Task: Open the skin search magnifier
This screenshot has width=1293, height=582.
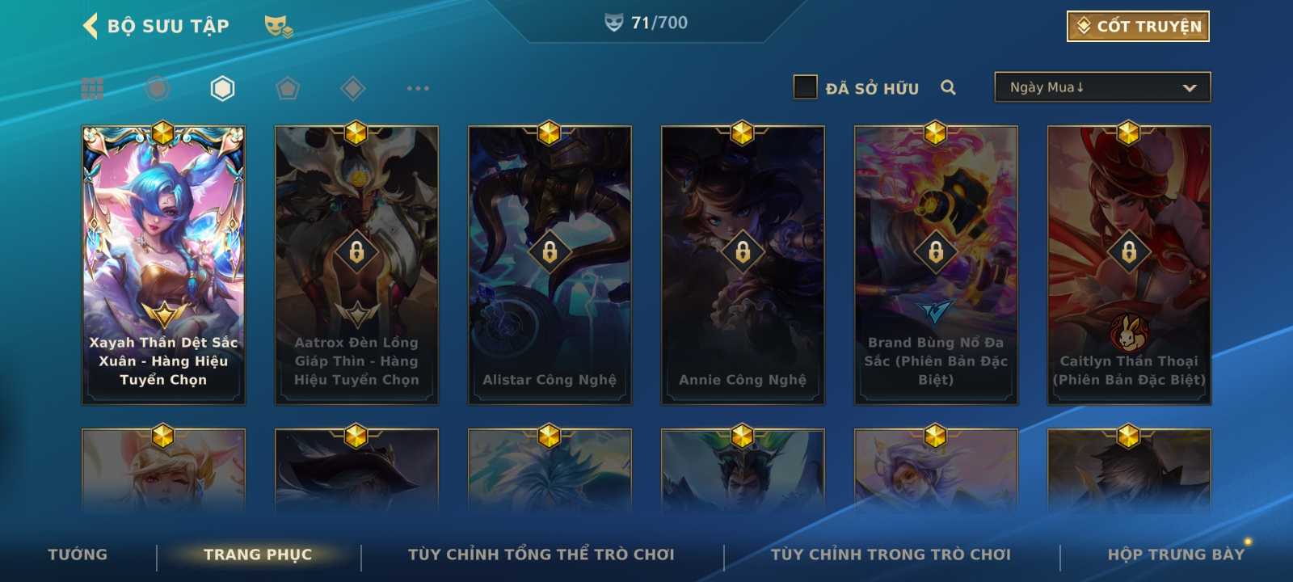Action: [949, 87]
